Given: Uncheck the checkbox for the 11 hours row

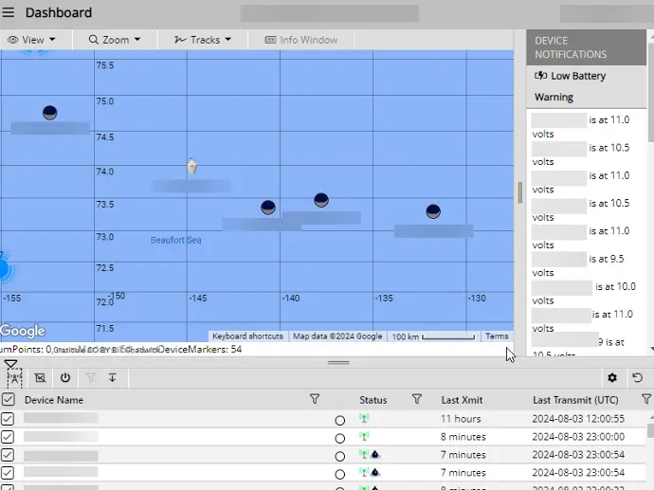Looking at the screenshot, I should (8, 419).
